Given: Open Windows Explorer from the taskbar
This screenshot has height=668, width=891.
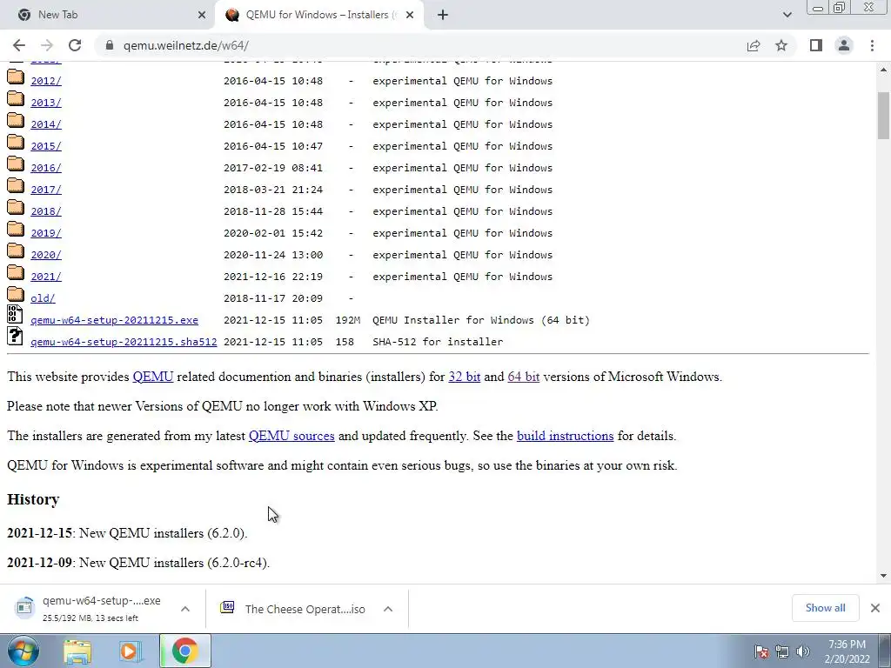Looking at the screenshot, I should pos(77,651).
